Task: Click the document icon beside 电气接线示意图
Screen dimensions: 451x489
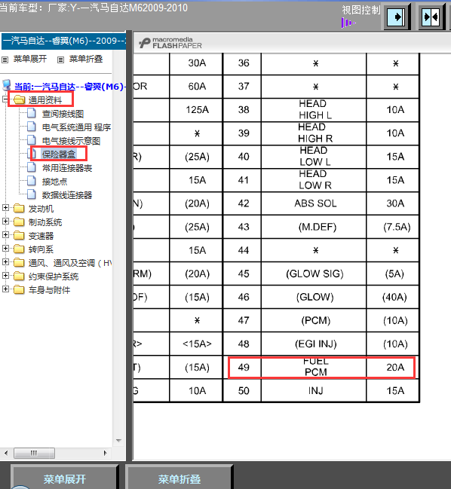Action: tap(31, 140)
